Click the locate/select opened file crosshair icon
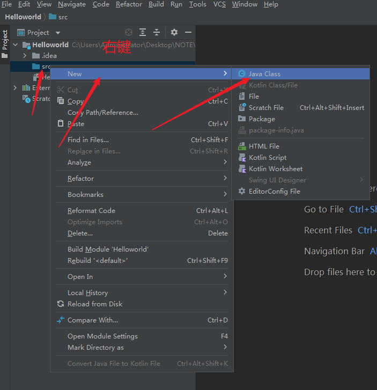Viewport: 377px width, 390px height. (x=129, y=32)
